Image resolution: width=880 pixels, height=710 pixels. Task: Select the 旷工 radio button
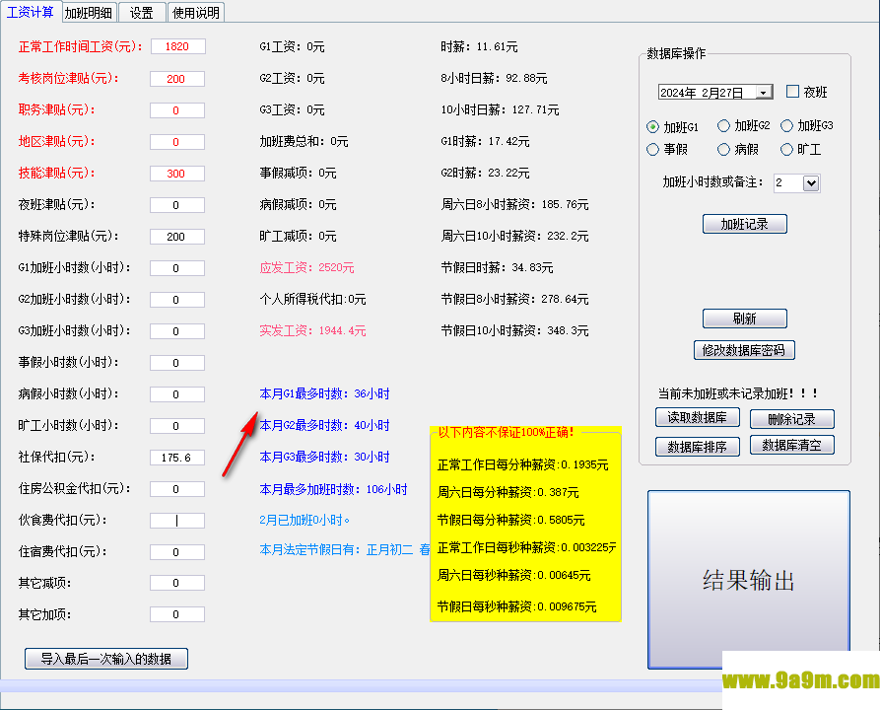click(786, 150)
